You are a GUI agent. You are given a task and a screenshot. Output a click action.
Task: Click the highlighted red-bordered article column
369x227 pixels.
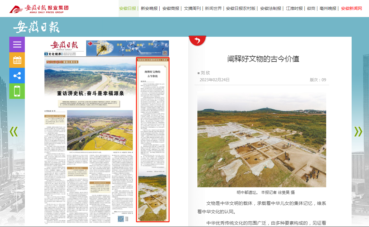click(x=153, y=139)
